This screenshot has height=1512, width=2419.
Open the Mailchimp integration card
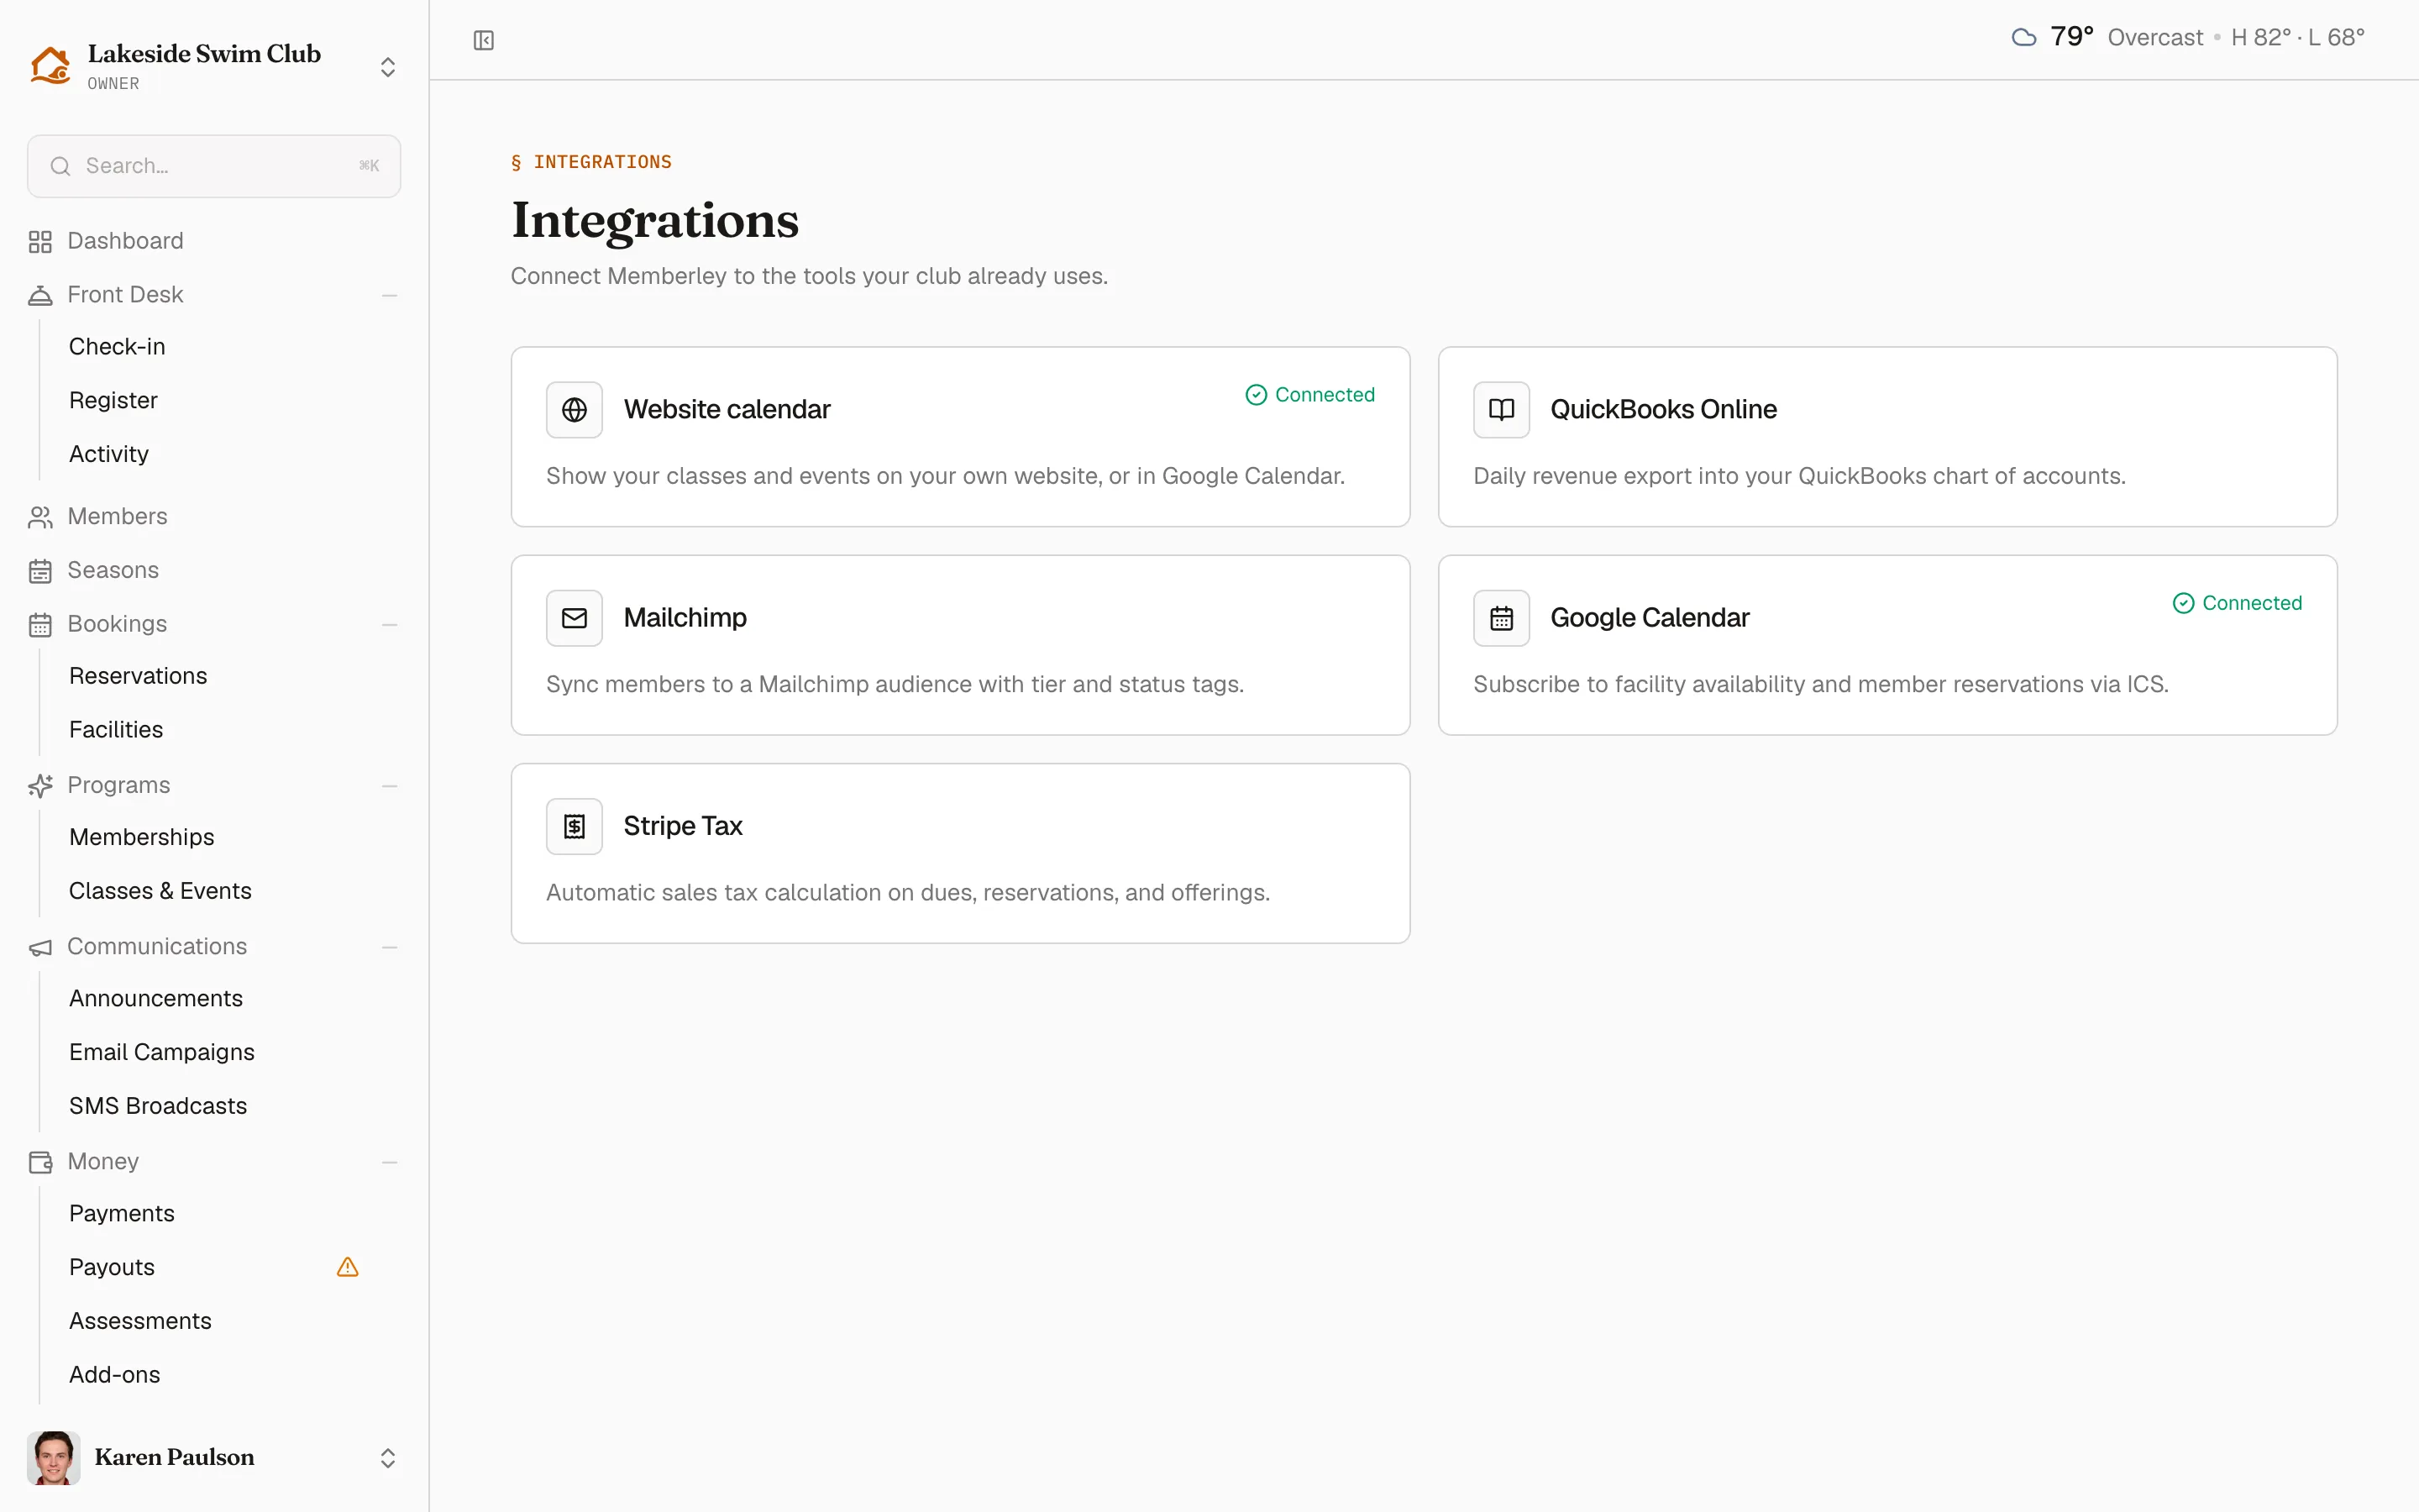[959, 645]
